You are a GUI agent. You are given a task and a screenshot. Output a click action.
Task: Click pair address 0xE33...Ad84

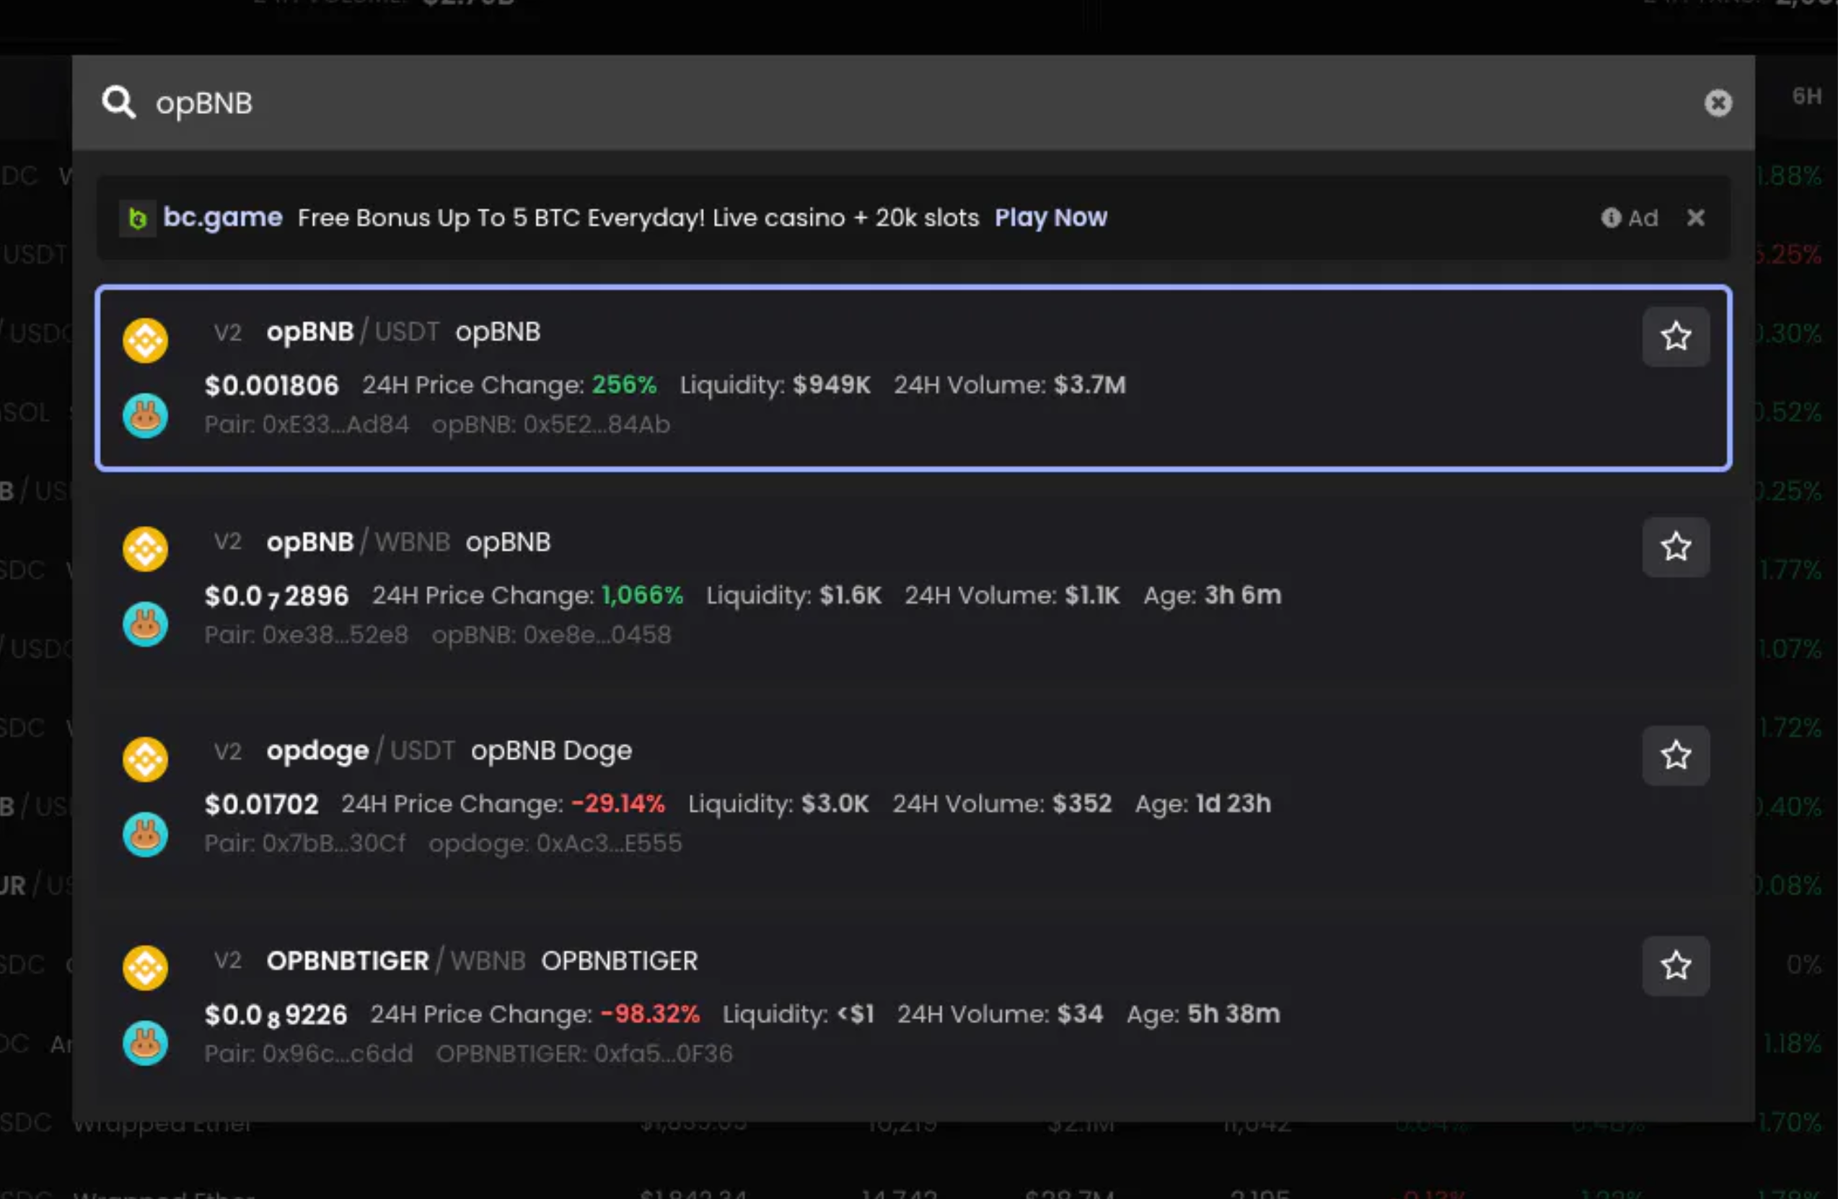(335, 424)
